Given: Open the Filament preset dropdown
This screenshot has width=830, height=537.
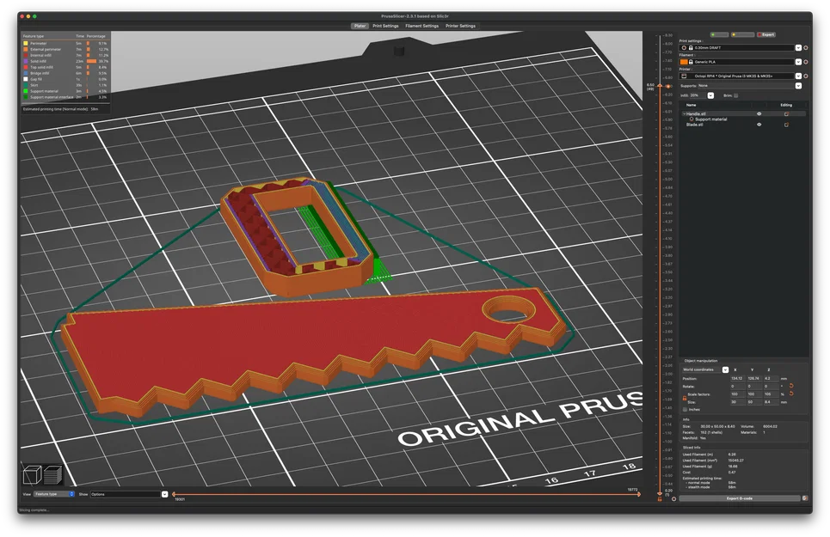Looking at the screenshot, I should pos(798,62).
